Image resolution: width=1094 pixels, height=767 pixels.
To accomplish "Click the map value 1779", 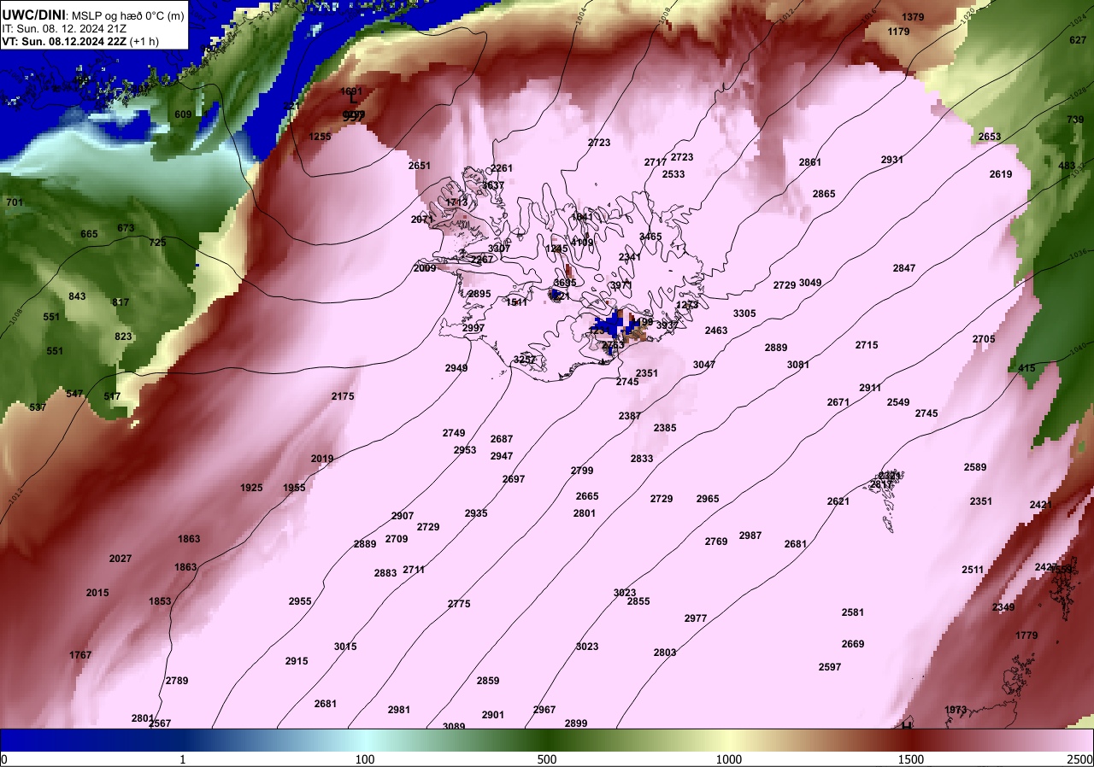I will click(1026, 635).
